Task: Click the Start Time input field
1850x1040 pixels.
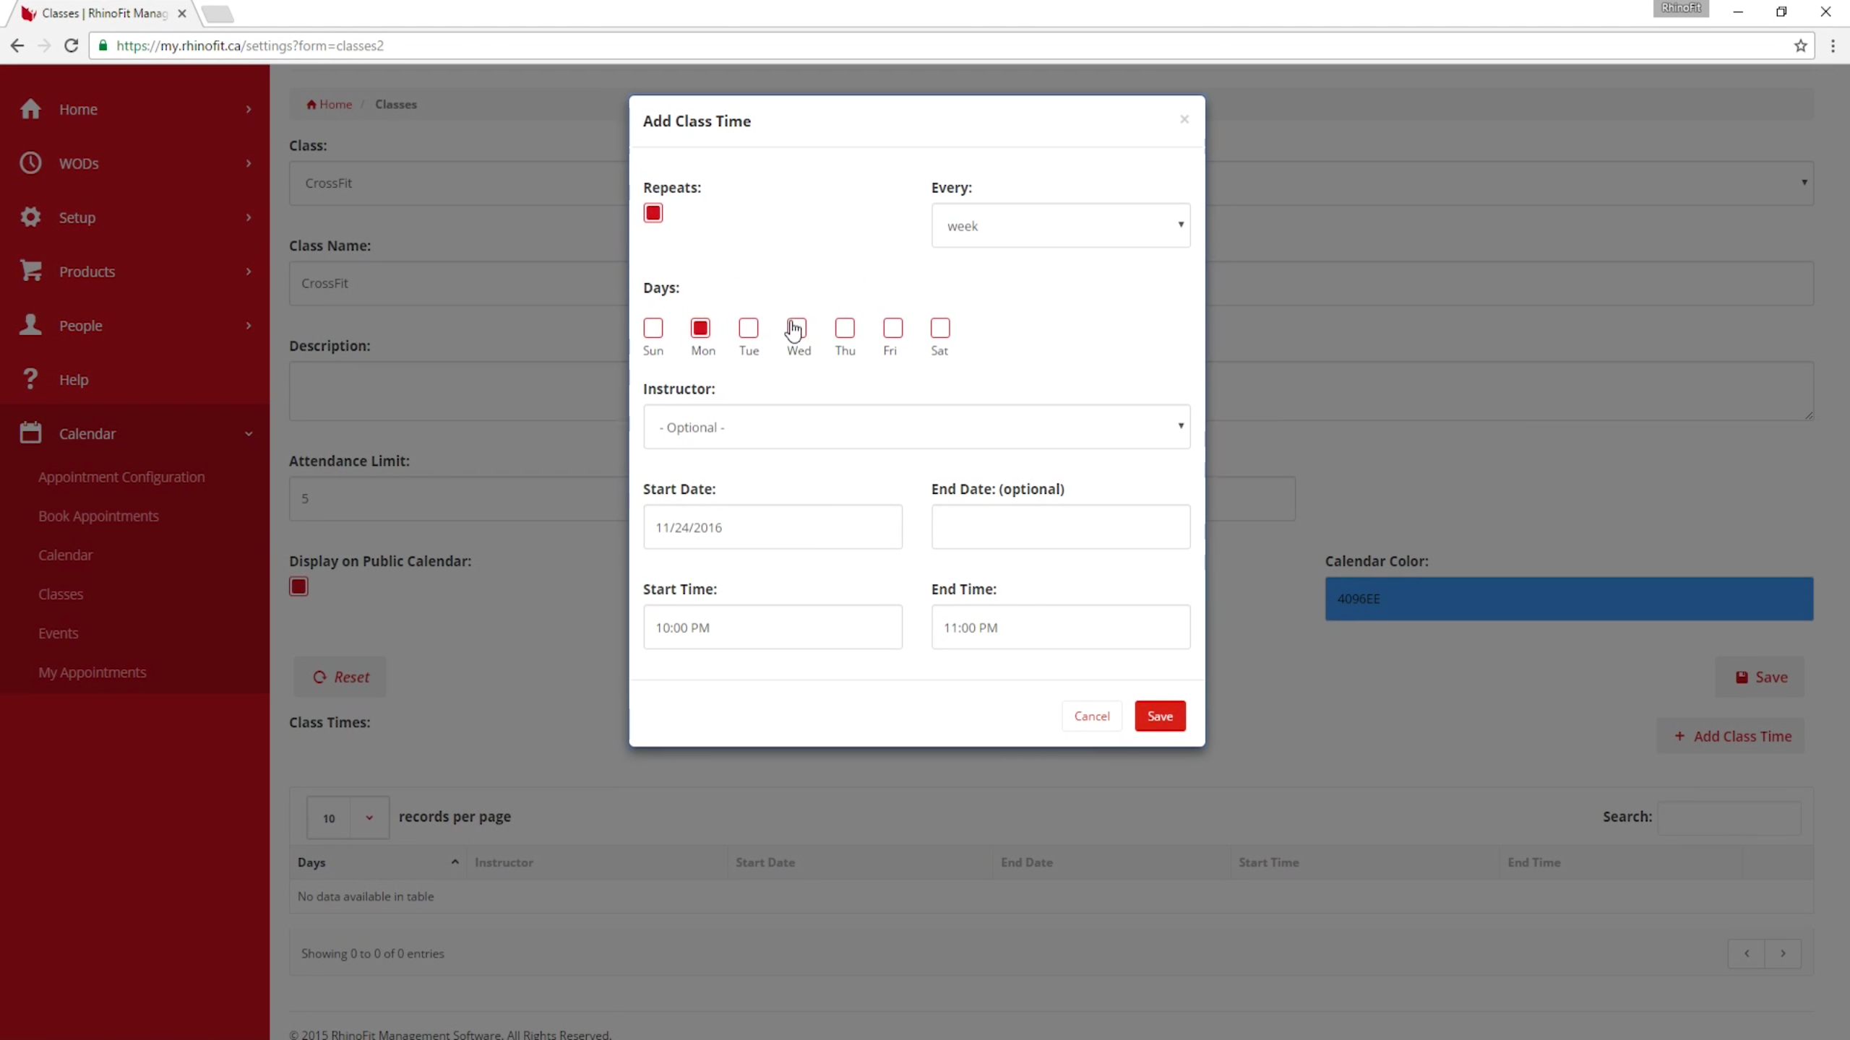Action: (x=772, y=628)
